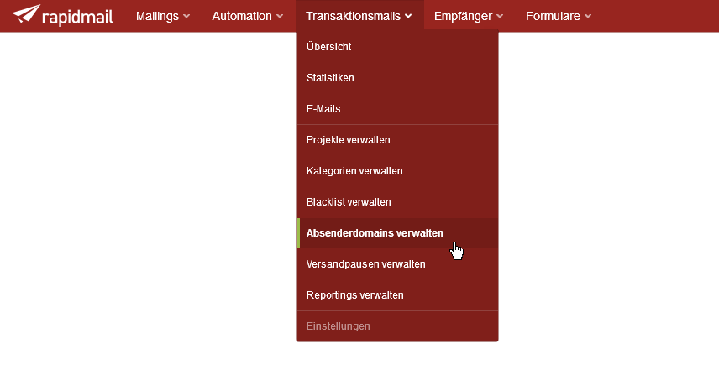Screen dimensions: 719x380
Task: Click the highlighted Absenderdomains verwalten entry
Action: coord(397,233)
